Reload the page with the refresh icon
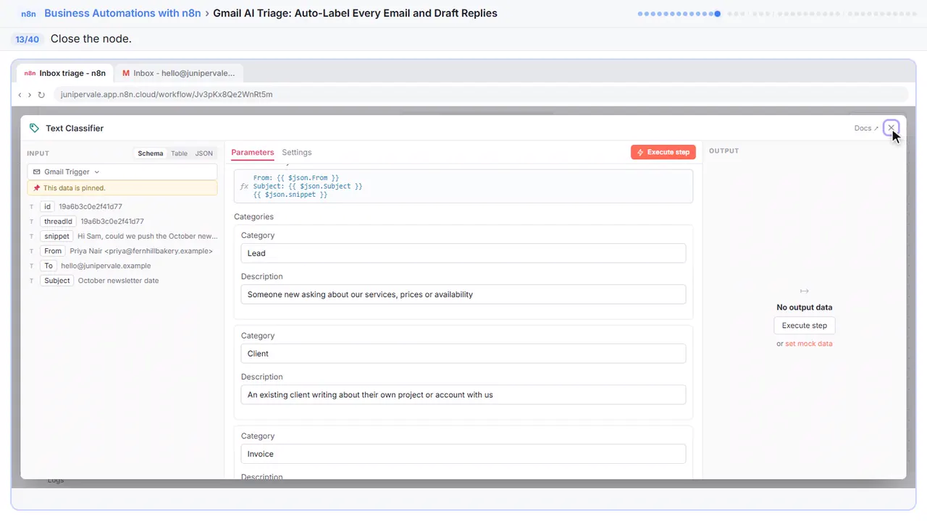 [x=41, y=95]
